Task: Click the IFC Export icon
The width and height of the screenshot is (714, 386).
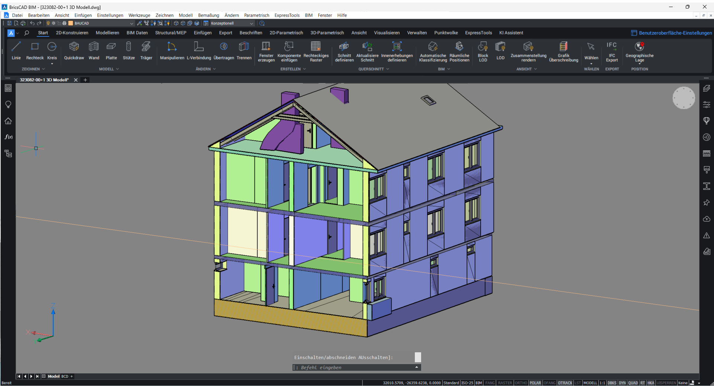Action: (x=612, y=51)
